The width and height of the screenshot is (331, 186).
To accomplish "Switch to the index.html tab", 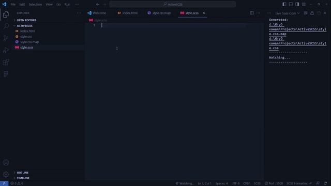I will pos(130,13).
